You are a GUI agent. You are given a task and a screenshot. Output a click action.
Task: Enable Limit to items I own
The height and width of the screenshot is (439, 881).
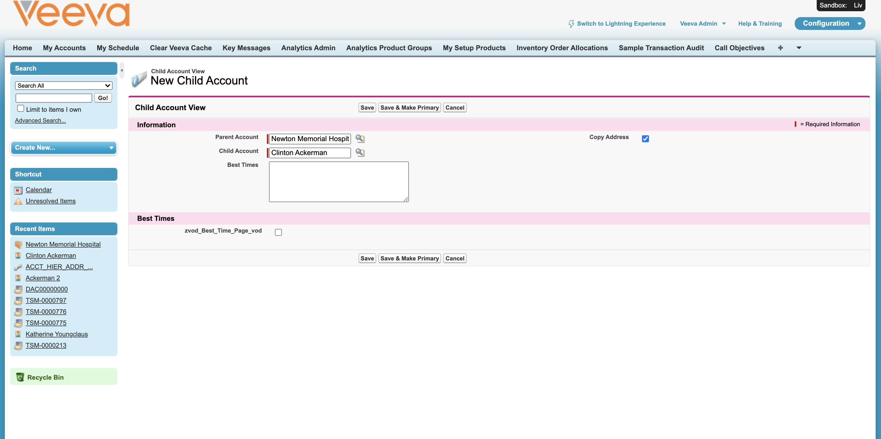tap(21, 109)
